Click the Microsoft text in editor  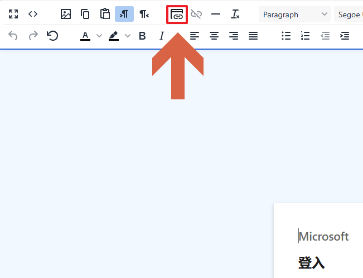(x=324, y=237)
